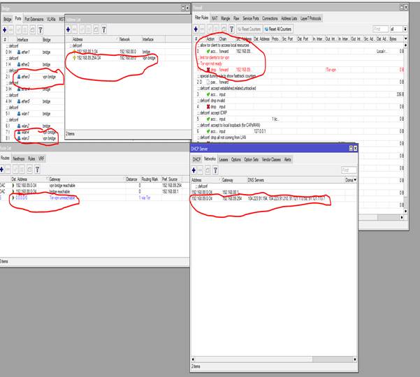Open Raw tab in Firewall
The image size is (420, 377).
tap(236, 18)
